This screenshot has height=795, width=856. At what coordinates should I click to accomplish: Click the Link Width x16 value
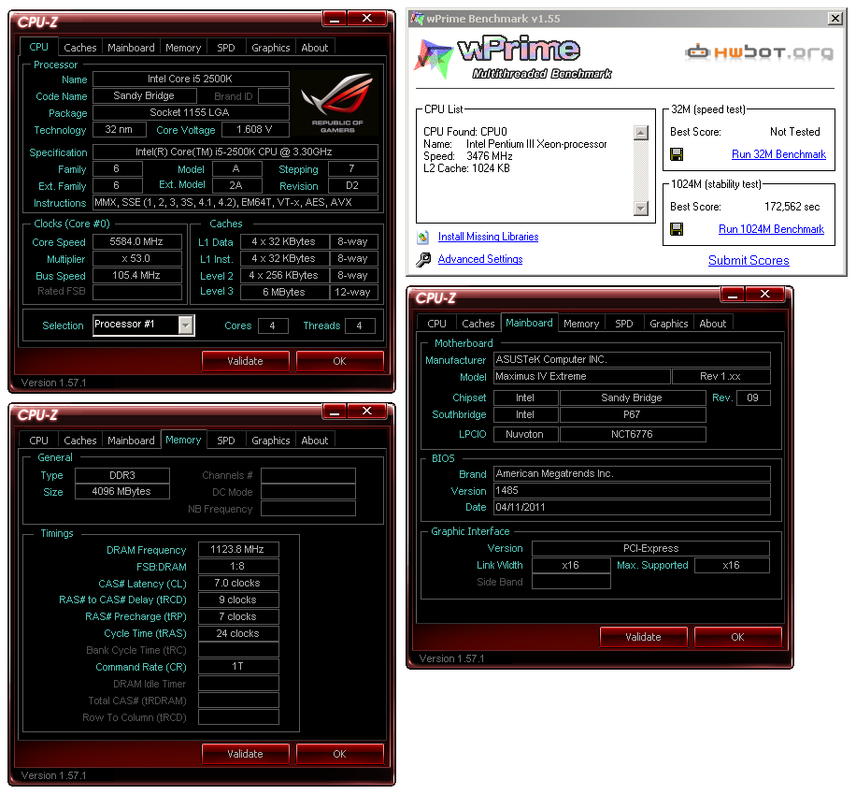click(570, 565)
